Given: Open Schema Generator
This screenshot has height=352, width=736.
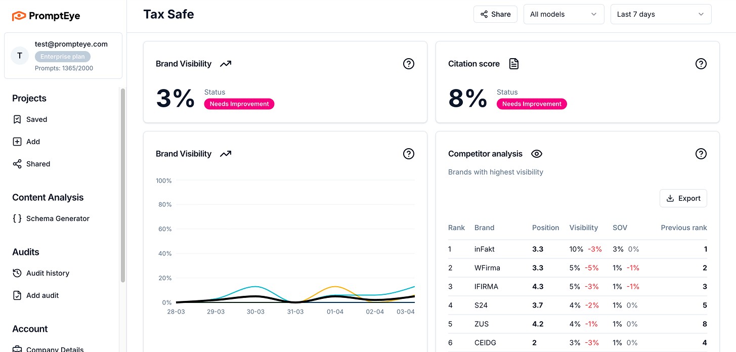Looking at the screenshot, I should [x=58, y=218].
